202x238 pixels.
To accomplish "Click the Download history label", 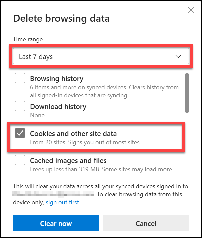I will 58,107.
